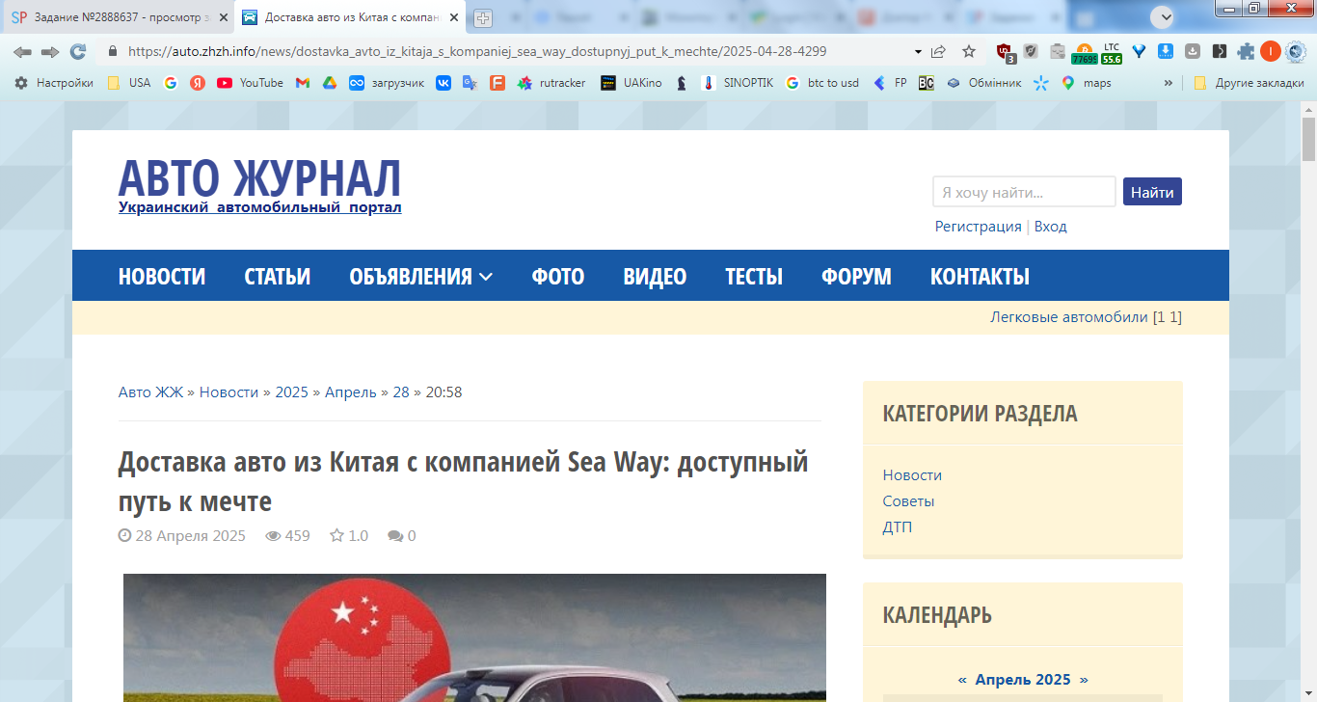The width and height of the screenshot is (1317, 702).
Task: Click the 2025 breadcrumb link
Action: coord(291,392)
